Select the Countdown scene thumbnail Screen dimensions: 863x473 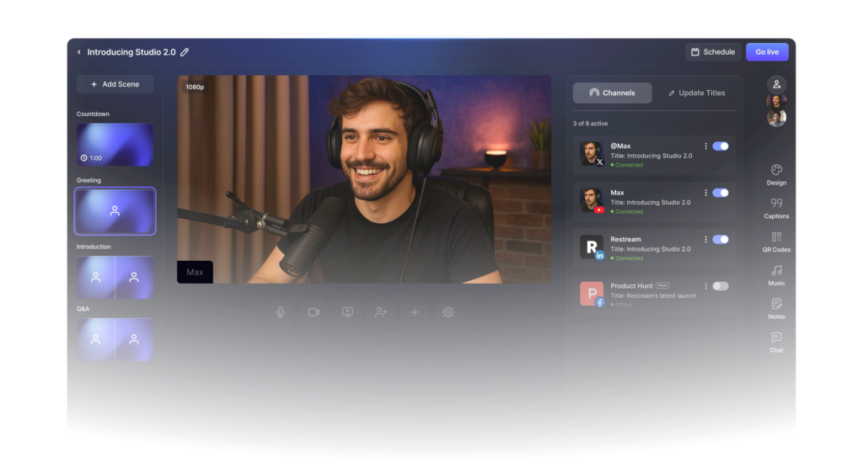pyautogui.click(x=115, y=145)
